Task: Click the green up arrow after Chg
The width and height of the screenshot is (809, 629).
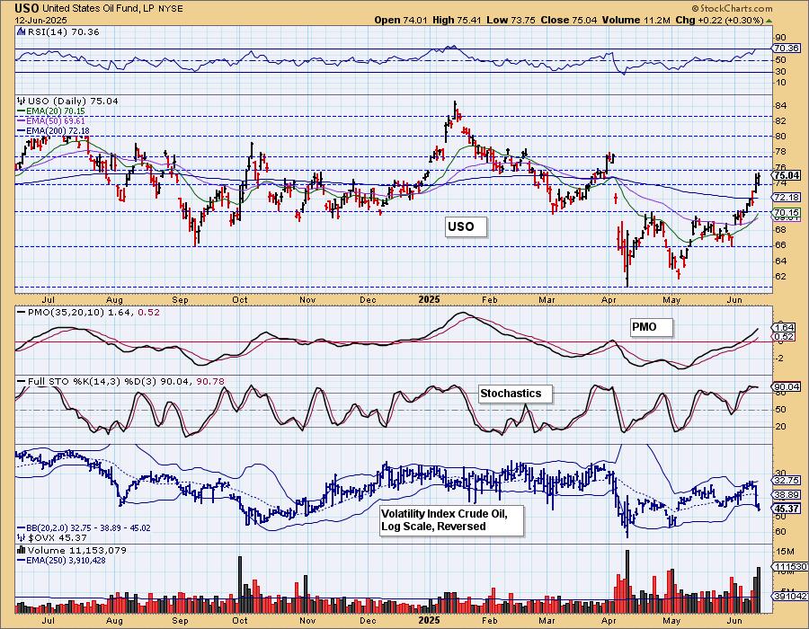Action: pos(769,21)
